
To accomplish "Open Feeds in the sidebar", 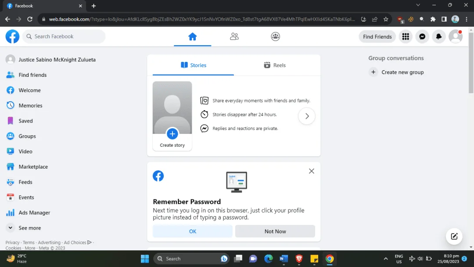I will point(19,182).
